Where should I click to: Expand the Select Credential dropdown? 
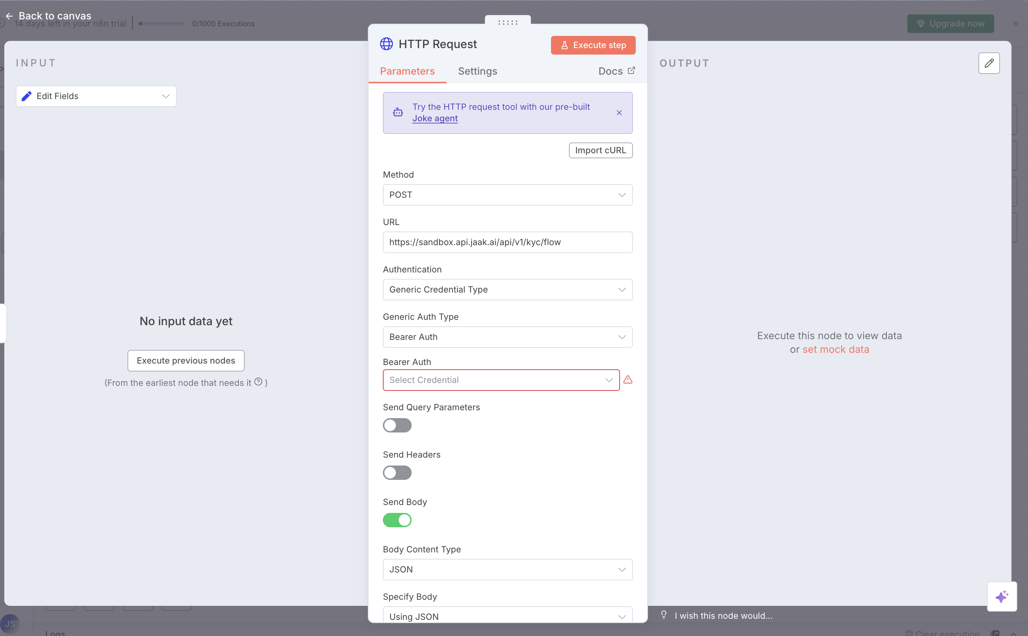point(500,380)
